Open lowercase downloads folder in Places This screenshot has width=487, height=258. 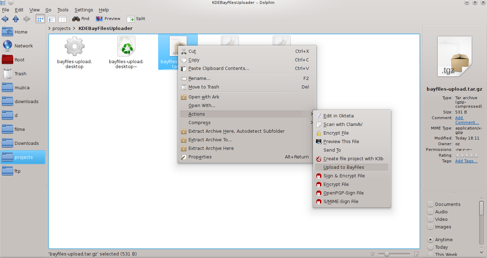(x=23, y=101)
